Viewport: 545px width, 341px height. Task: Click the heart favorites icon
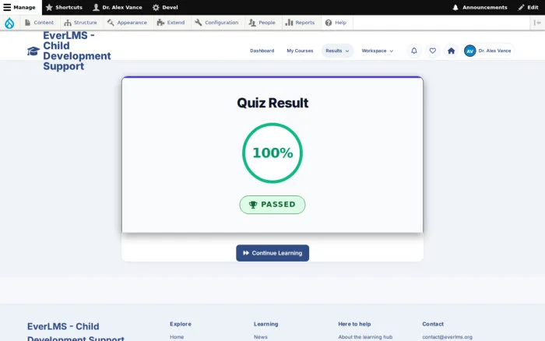pyautogui.click(x=432, y=51)
